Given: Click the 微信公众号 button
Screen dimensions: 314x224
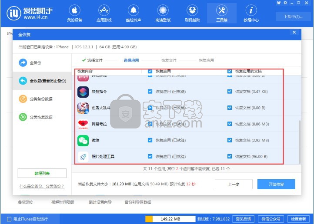Looking at the screenshot, I should 271,219.
